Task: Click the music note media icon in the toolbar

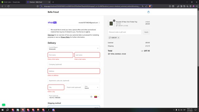Action: (x=178, y=6)
